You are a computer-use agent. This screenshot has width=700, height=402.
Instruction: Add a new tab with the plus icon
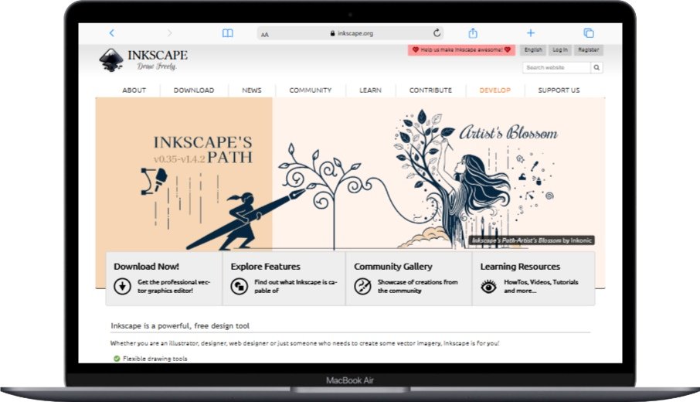pos(530,32)
